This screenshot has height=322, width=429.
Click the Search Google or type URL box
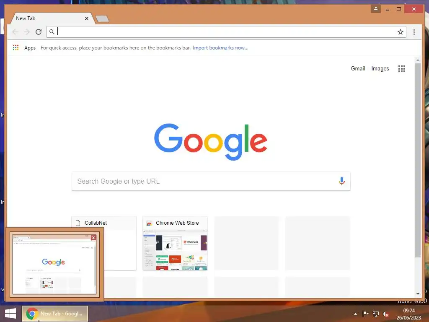click(211, 181)
